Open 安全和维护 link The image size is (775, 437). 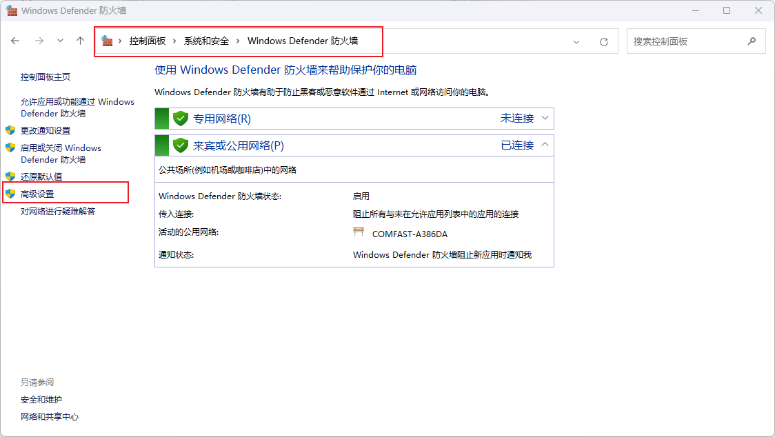tap(41, 399)
